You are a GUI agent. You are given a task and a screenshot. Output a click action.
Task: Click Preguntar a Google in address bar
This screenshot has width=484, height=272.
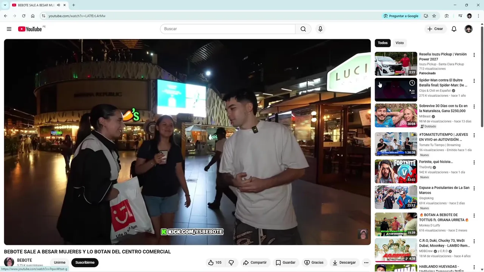tap(401, 16)
